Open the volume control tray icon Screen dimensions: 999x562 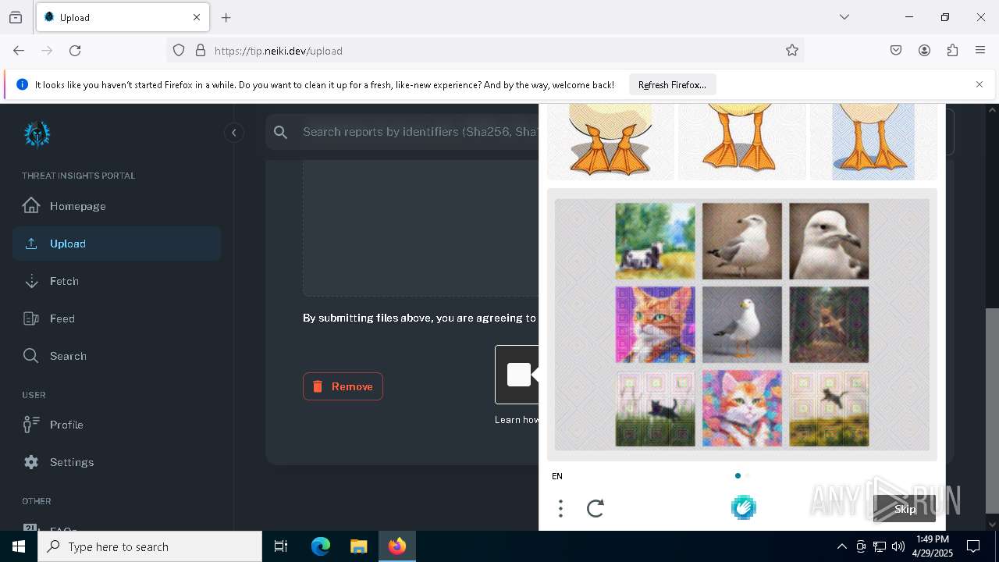(x=898, y=546)
